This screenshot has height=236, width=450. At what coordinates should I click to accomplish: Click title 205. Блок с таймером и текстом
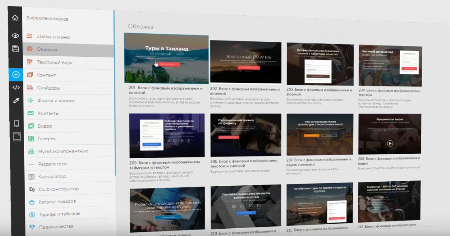tap(165, 165)
